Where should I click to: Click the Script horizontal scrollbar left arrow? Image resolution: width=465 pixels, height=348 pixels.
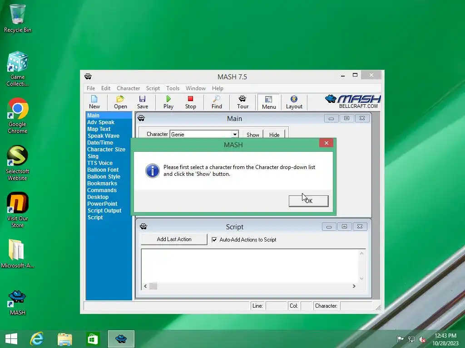(x=145, y=286)
